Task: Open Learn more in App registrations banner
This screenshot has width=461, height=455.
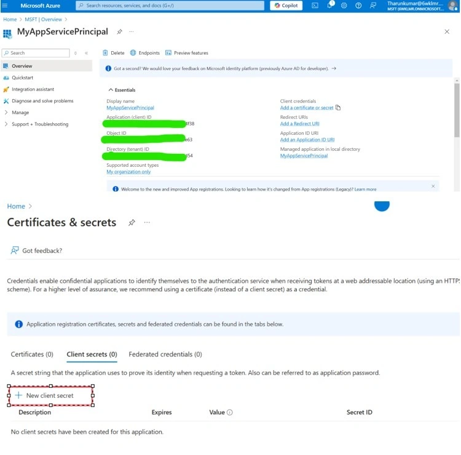Action: coord(365,189)
